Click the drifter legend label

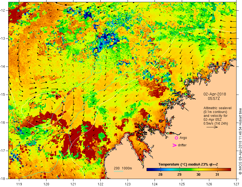(x=182, y=145)
